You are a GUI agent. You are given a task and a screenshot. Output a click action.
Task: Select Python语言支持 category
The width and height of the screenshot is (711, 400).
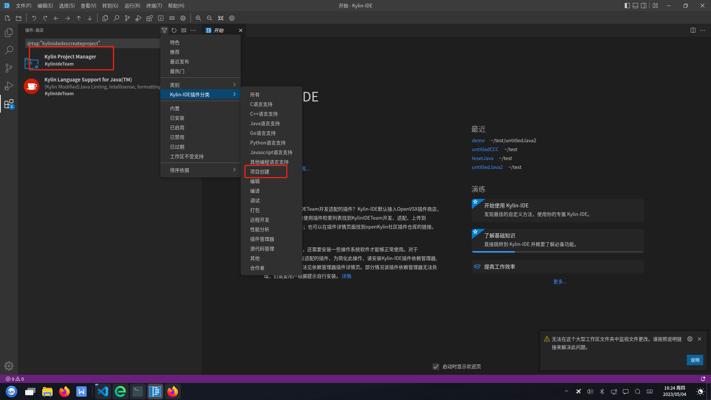[x=271, y=143]
